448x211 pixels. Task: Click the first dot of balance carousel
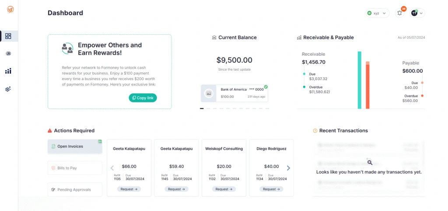click(202, 109)
